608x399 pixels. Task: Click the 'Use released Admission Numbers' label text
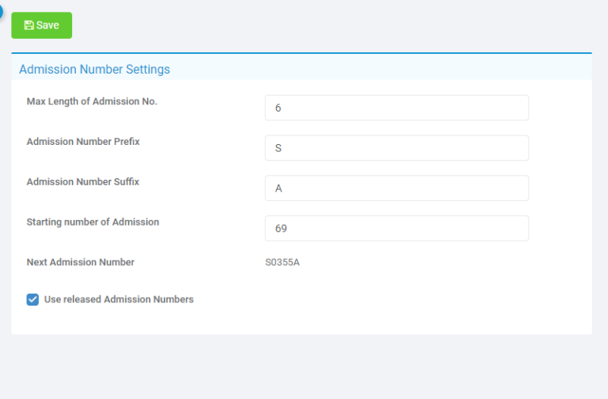(119, 299)
